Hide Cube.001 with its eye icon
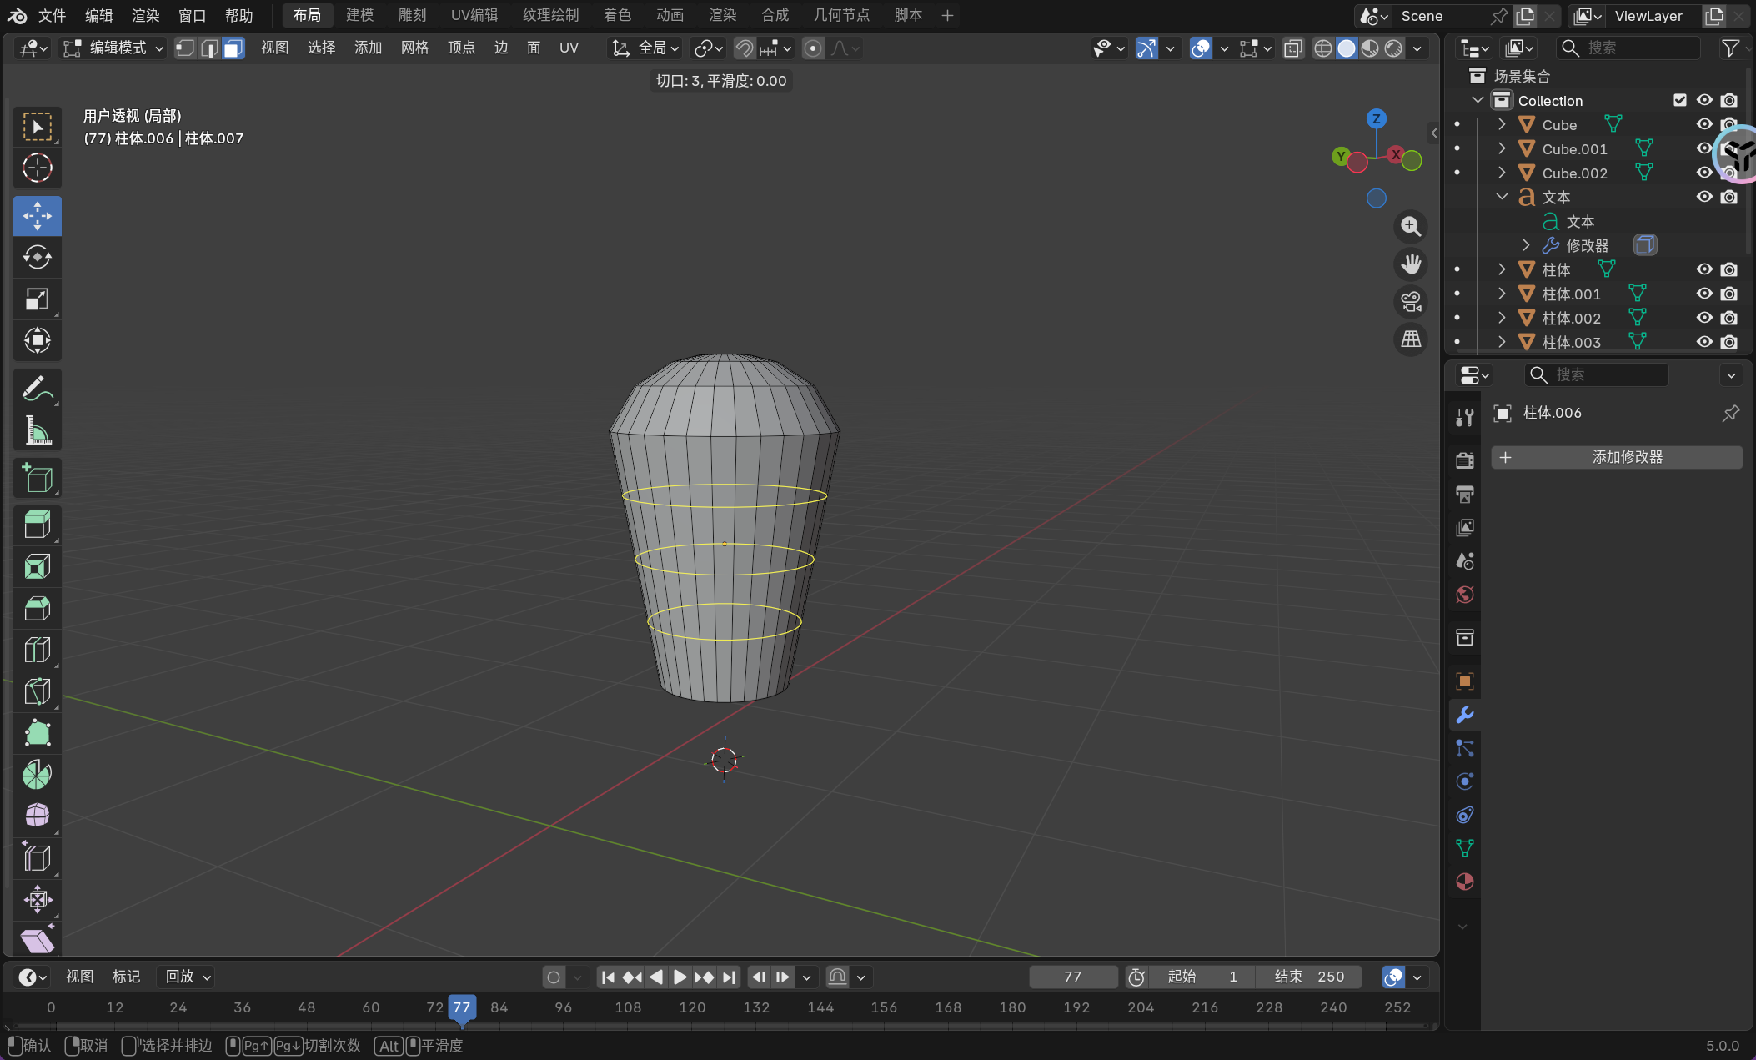The width and height of the screenshot is (1756, 1060). tap(1704, 148)
